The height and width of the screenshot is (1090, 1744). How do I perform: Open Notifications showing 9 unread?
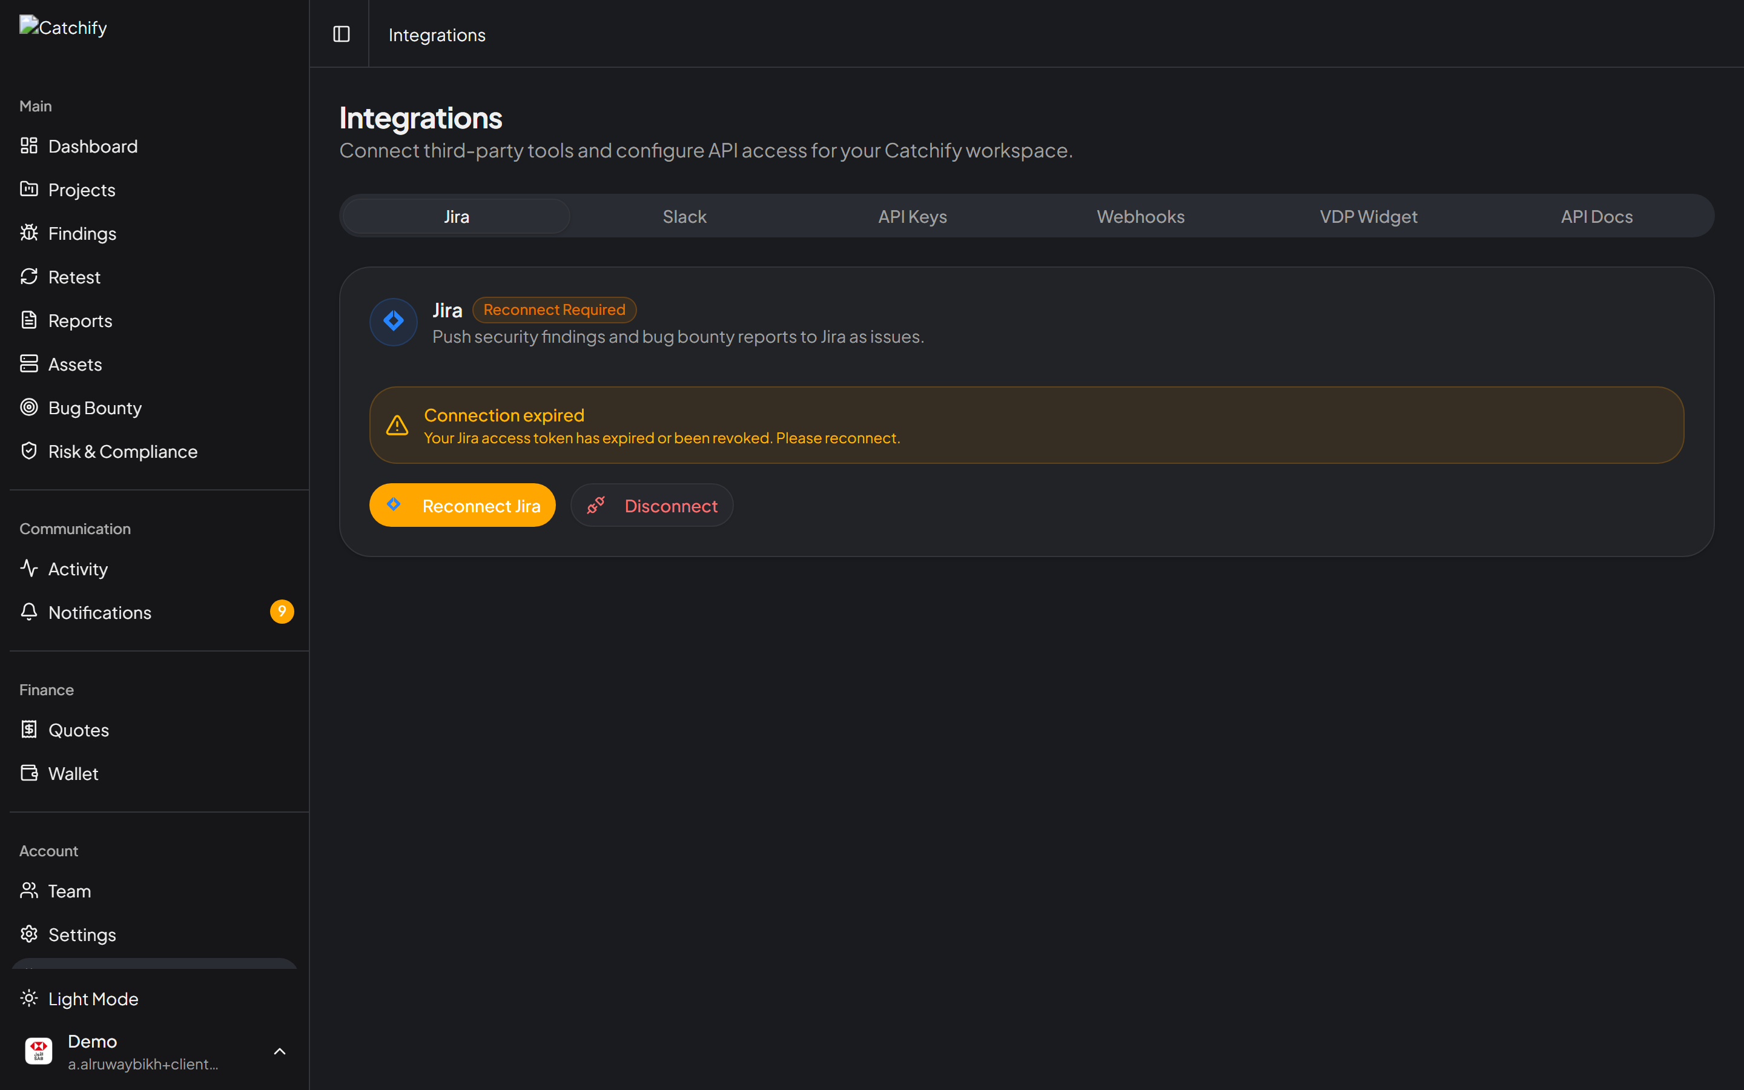[99, 612]
